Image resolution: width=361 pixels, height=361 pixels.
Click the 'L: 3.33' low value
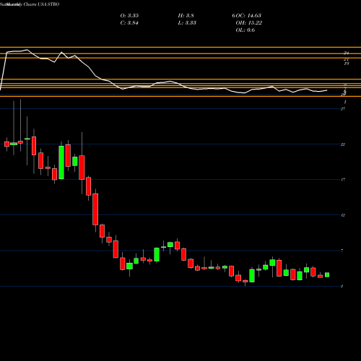(x=187, y=22)
